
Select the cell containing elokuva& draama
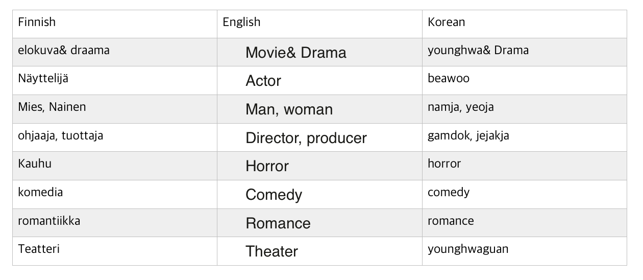pos(115,52)
